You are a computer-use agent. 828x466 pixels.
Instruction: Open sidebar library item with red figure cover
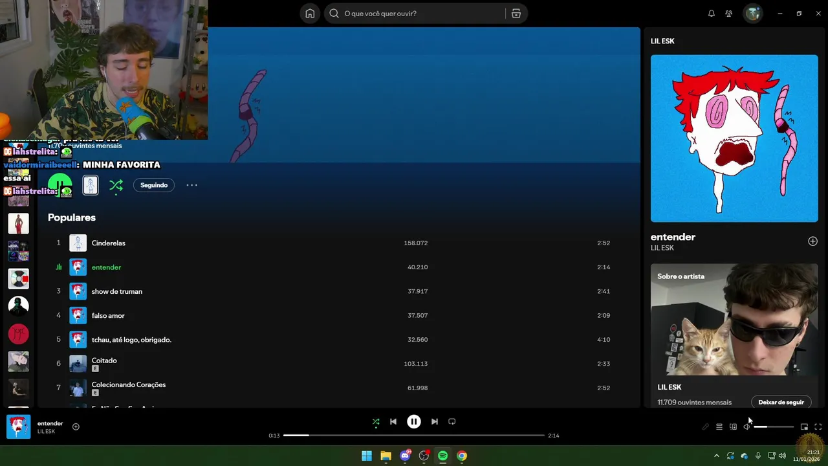pyautogui.click(x=18, y=223)
